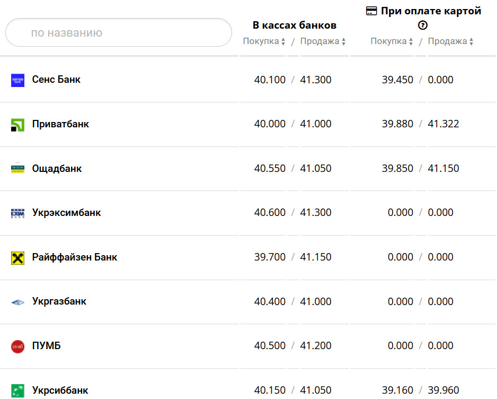Image resolution: width=497 pixels, height=399 pixels.
Task: Open the Приватбанк link
Action: [x=60, y=124]
